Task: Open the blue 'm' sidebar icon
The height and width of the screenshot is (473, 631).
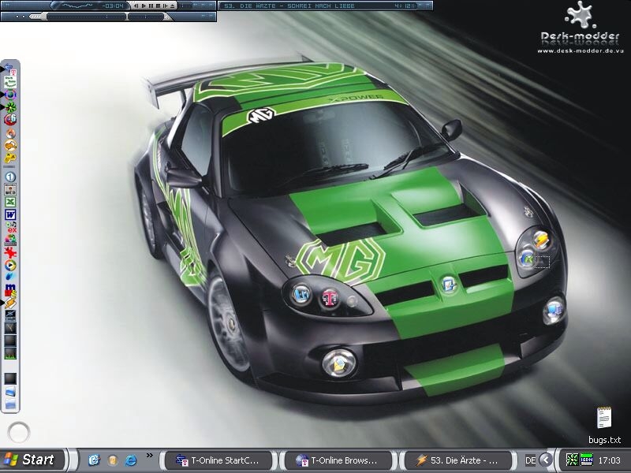Action: pyautogui.click(x=10, y=289)
